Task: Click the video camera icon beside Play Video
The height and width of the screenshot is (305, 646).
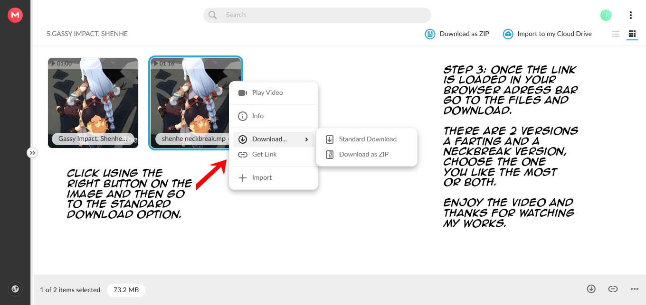Action: [243, 92]
